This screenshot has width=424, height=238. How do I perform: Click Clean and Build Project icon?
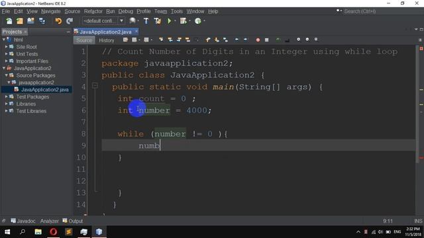(x=158, y=21)
